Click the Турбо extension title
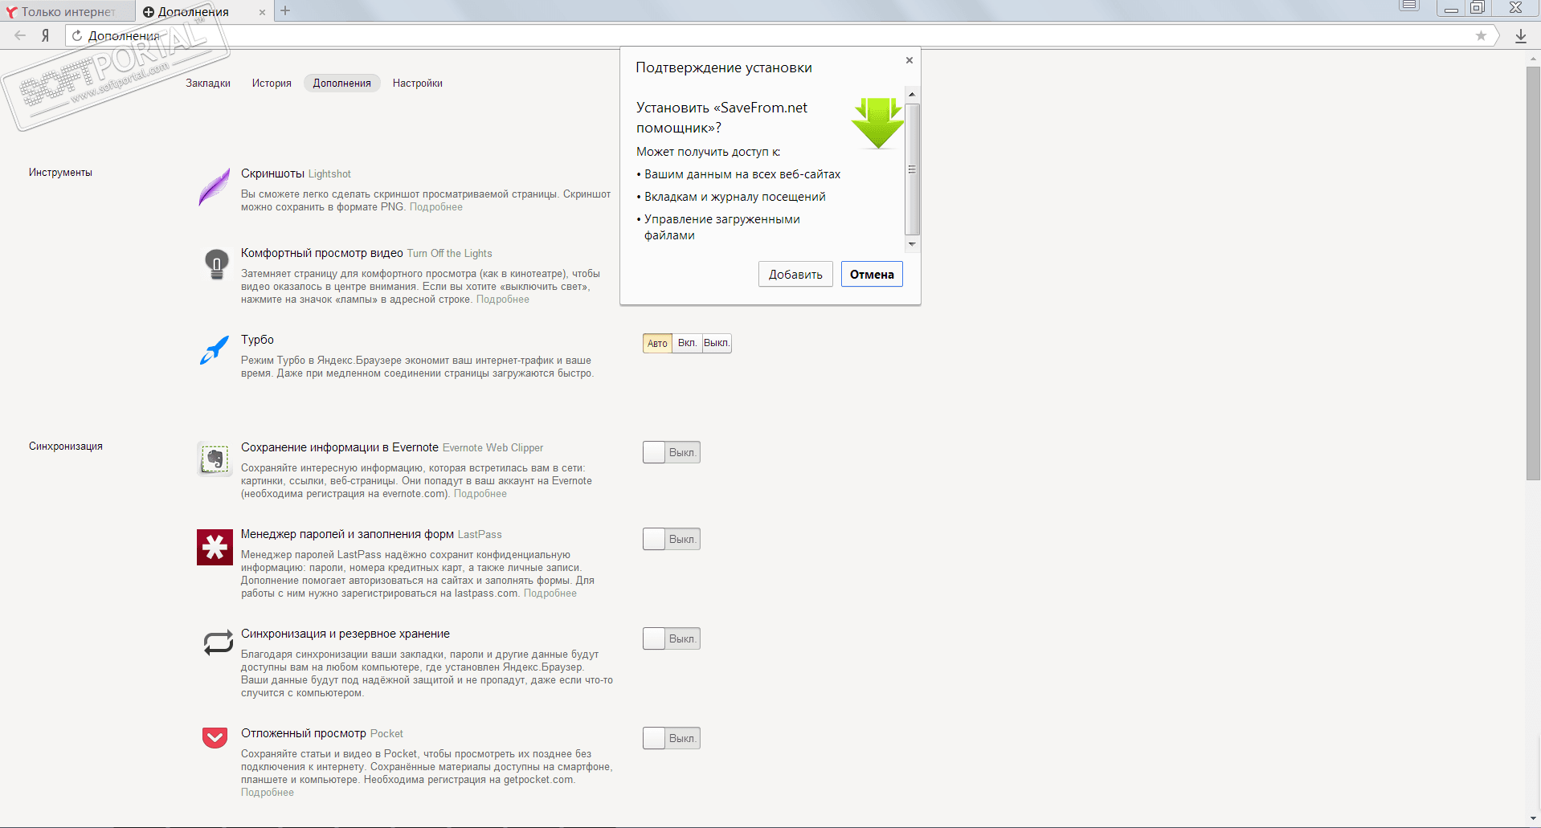The width and height of the screenshot is (1541, 828). [x=257, y=340]
